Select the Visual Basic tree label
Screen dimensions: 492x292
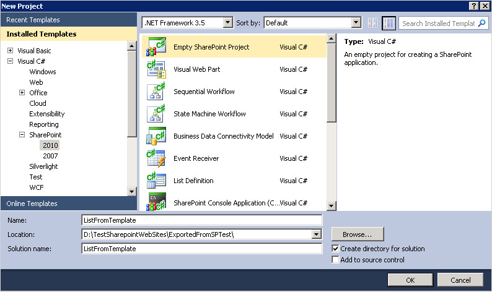(34, 51)
